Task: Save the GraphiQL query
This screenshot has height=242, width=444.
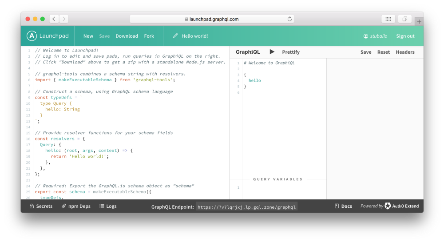Action: pyautogui.click(x=365, y=52)
